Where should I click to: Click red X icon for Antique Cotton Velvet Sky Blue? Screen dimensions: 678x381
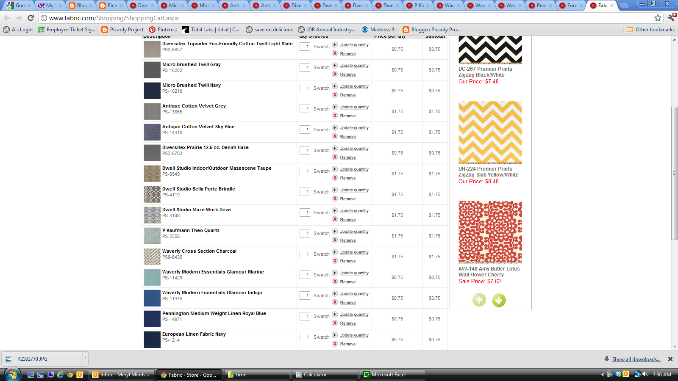(x=335, y=136)
